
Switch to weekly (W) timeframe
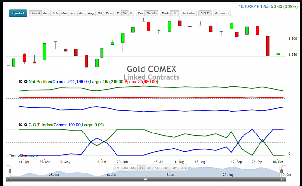point(125,13)
